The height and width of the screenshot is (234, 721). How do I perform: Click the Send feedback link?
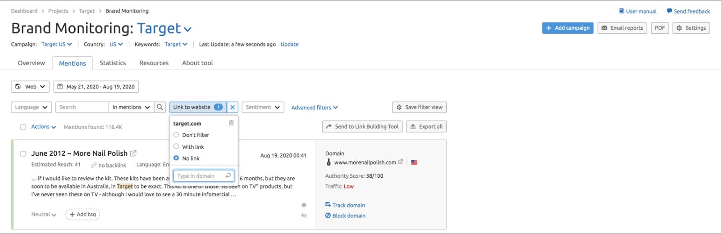688,11
